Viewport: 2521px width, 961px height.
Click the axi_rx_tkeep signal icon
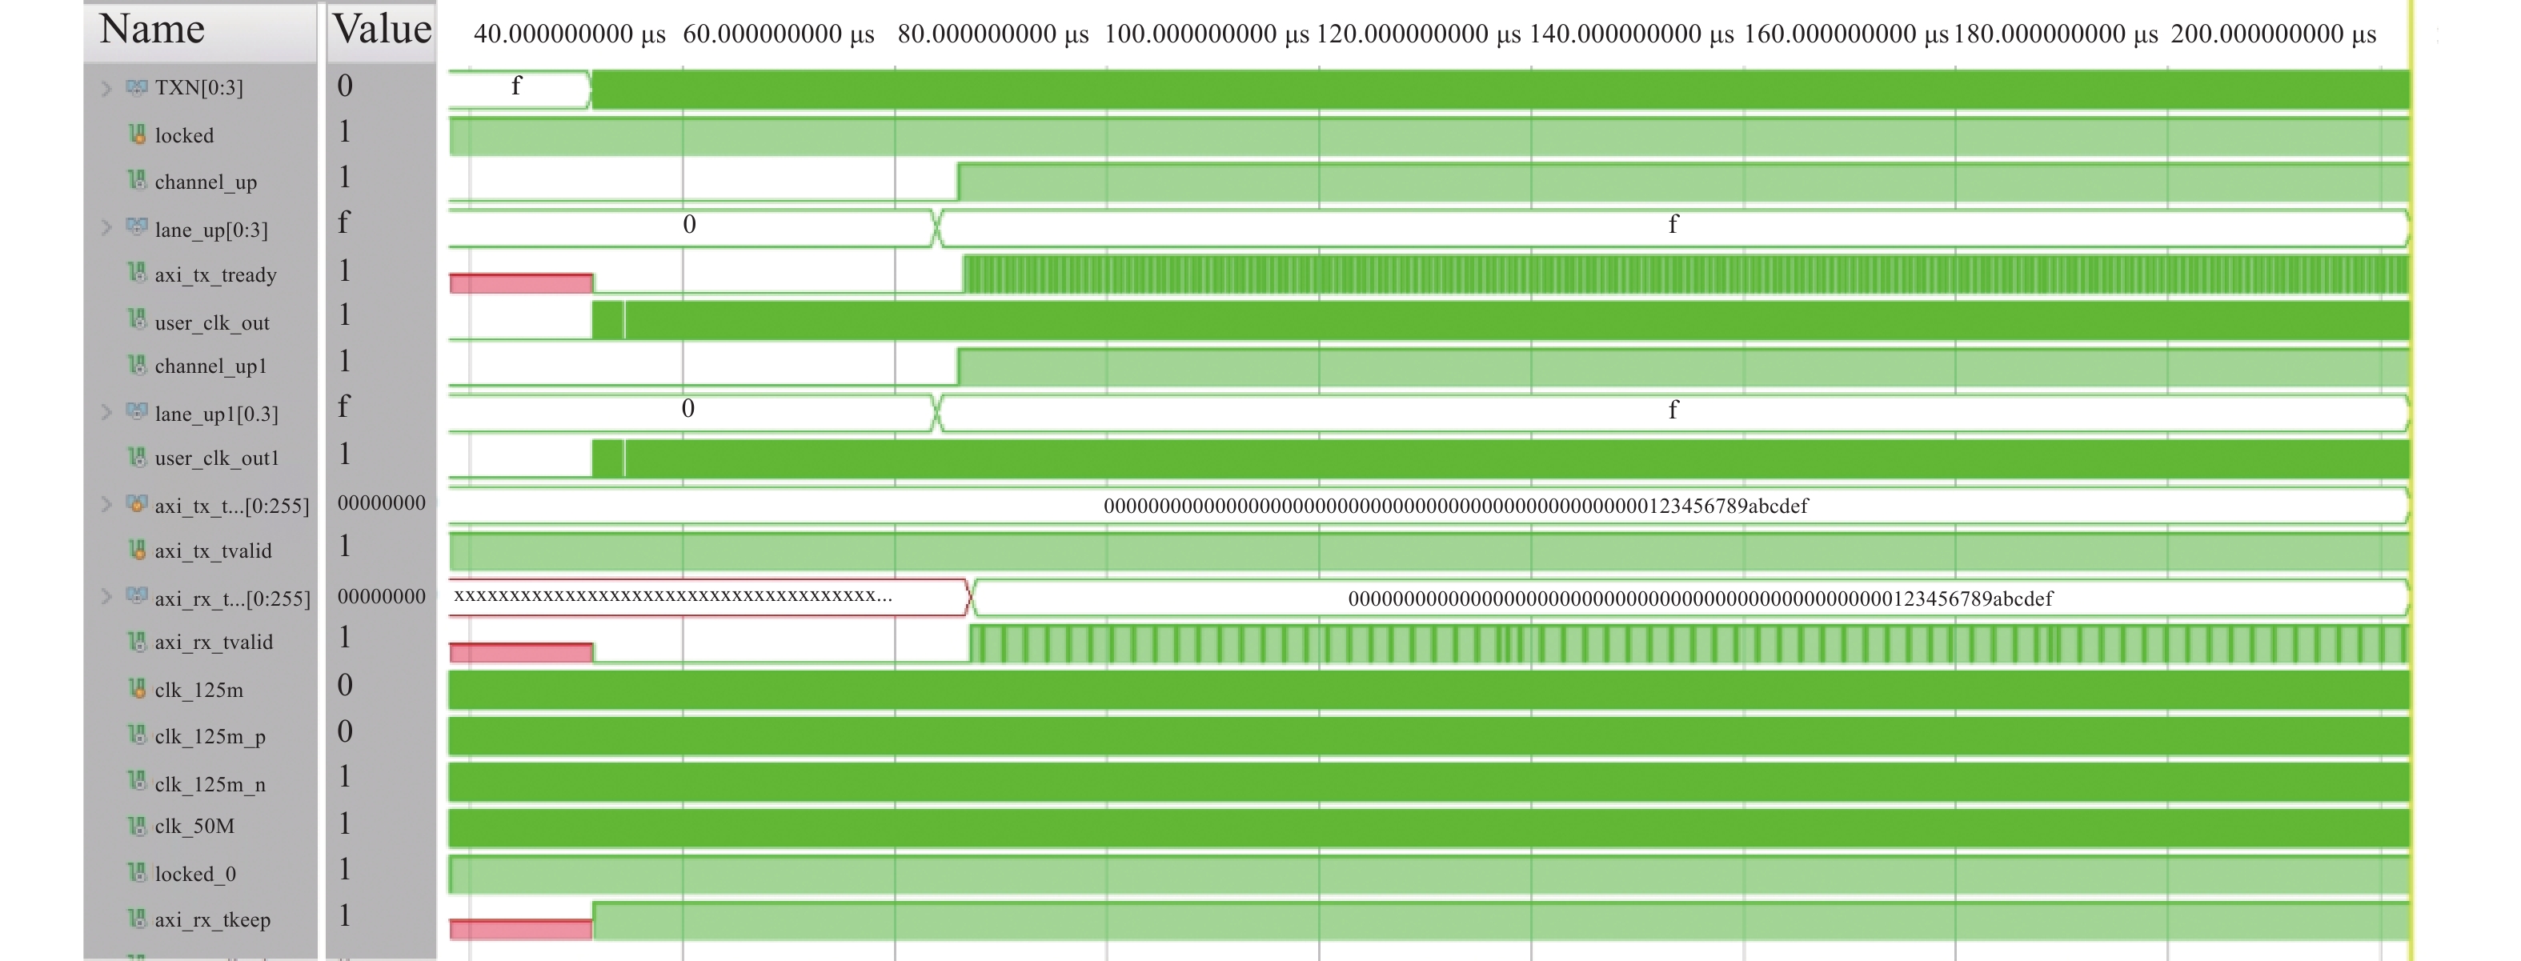coord(137,919)
